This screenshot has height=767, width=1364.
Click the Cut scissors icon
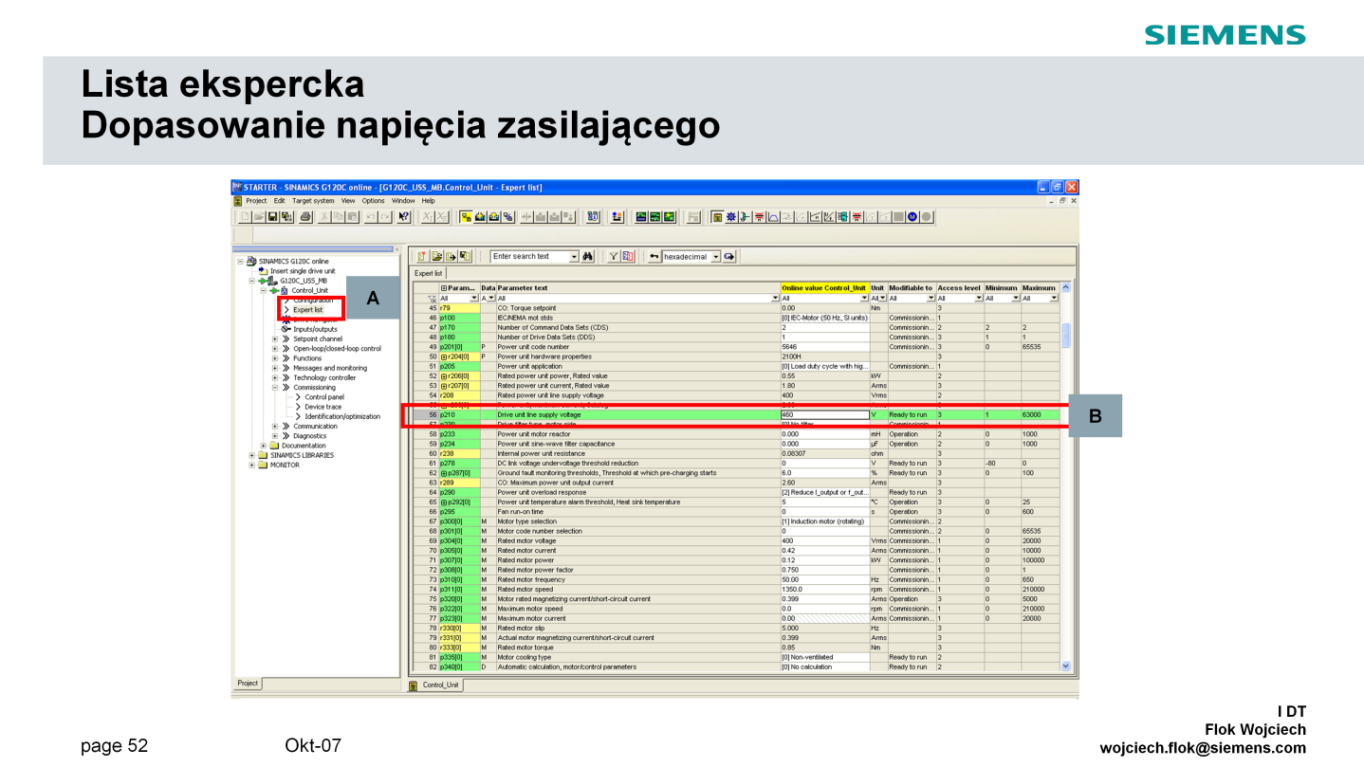(x=323, y=216)
